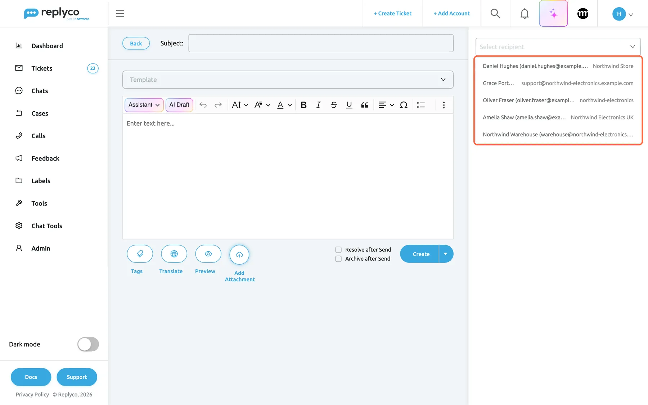Open Chats in sidebar
This screenshot has width=648, height=405.
tap(40, 91)
